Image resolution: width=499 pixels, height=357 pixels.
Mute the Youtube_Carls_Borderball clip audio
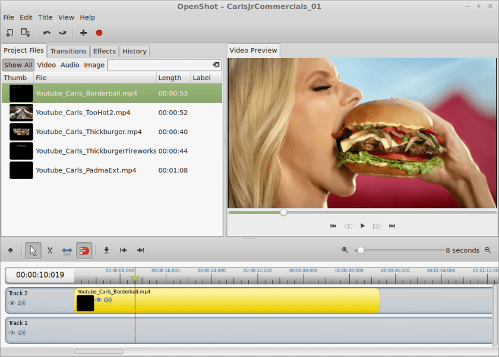click(108, 300)
